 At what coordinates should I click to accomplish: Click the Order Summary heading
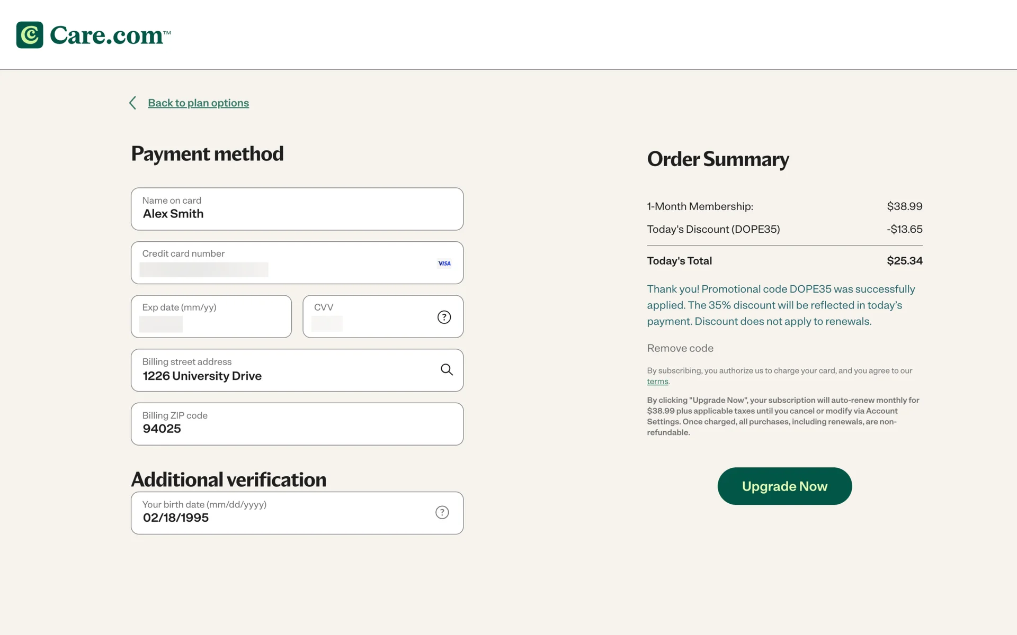point(718,159)
